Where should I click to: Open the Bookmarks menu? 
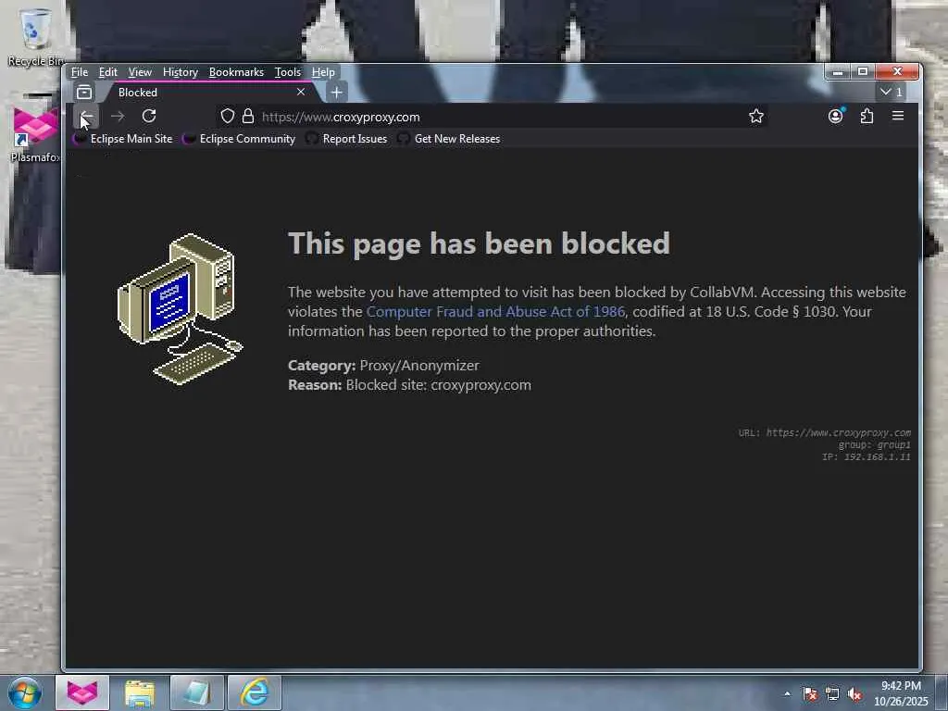[x=236, y=72]
